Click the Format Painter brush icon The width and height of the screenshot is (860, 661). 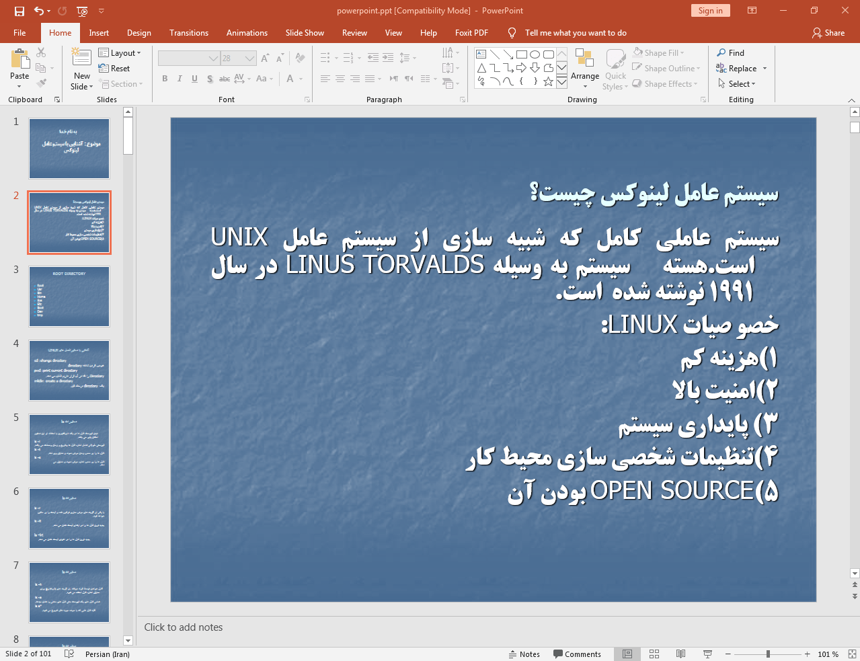(41, 83)
